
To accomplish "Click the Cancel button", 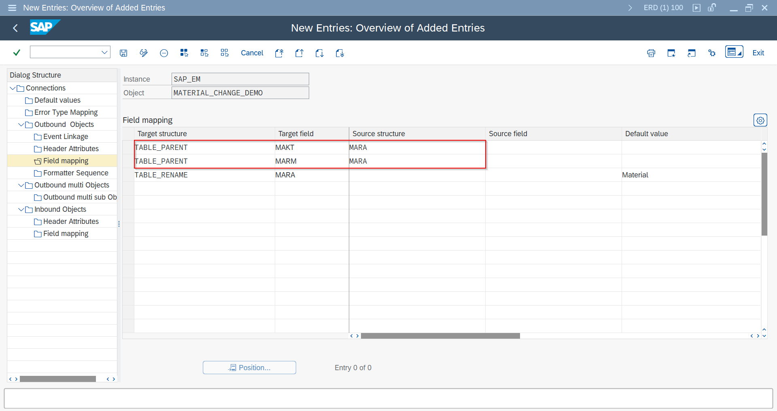I will tap(252, 53).
